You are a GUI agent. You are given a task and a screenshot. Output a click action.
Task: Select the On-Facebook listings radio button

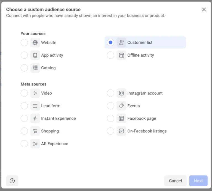tap(110, 131)
